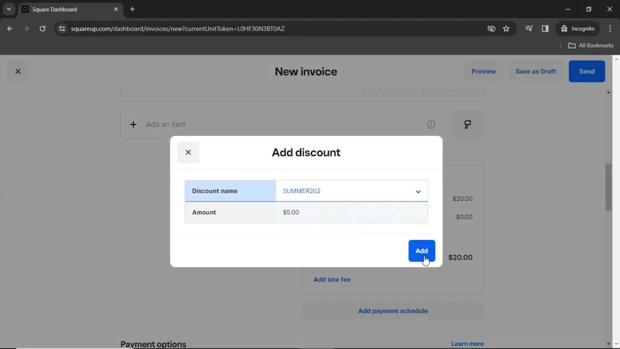Click the Add payment schedule link
The image size is (620, 349).
pos(393,311)
